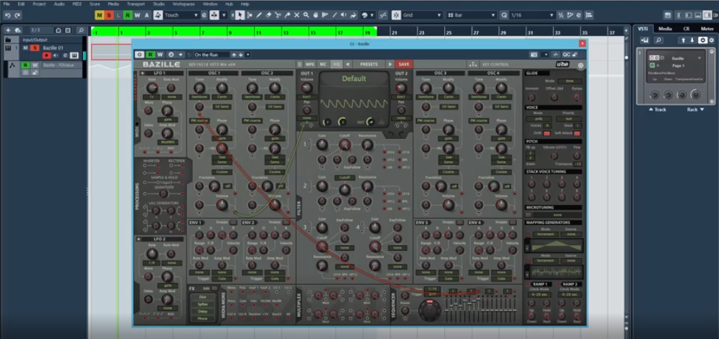Select the Range Selection tool
This screenshot has width=719, height=339.
pos(250,15)
